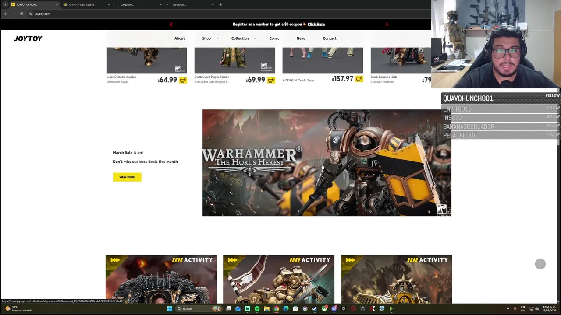This screenshot has height=315, width=561.
Task: Open volume control in system tray
Action: [537, 309]
